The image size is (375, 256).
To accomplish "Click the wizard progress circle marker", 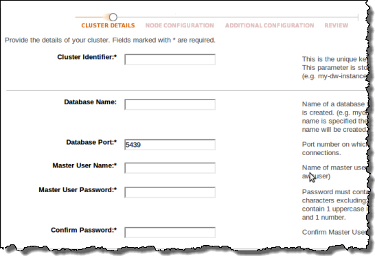I will click(113, 17).
